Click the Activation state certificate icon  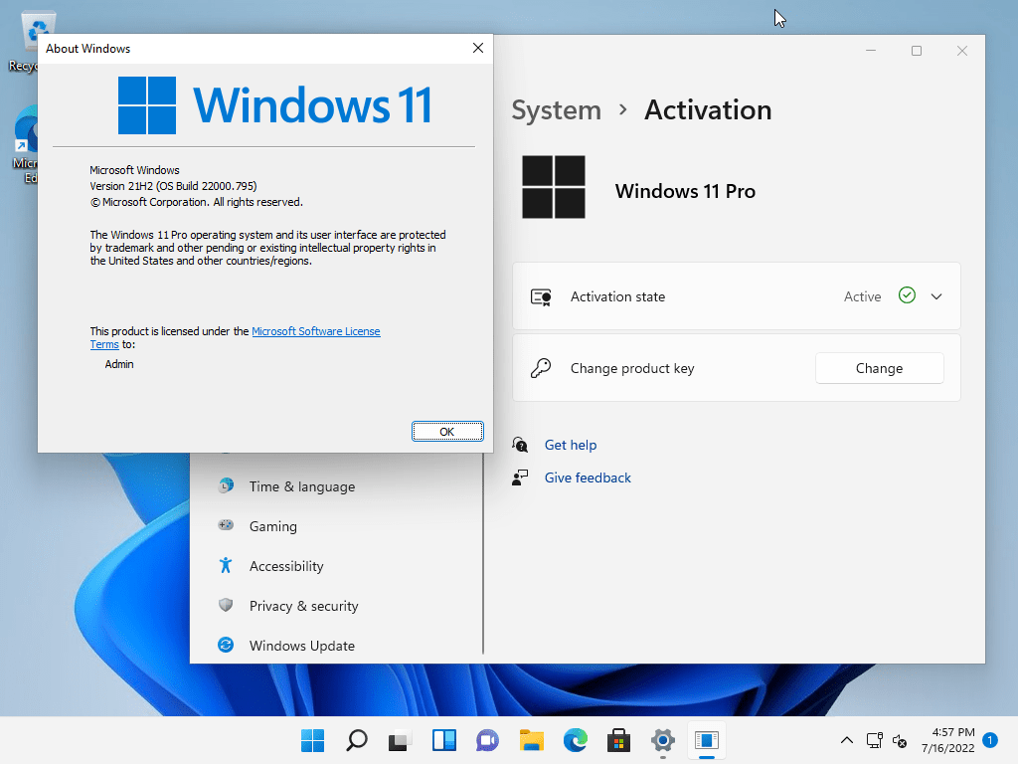coord(541,297)
